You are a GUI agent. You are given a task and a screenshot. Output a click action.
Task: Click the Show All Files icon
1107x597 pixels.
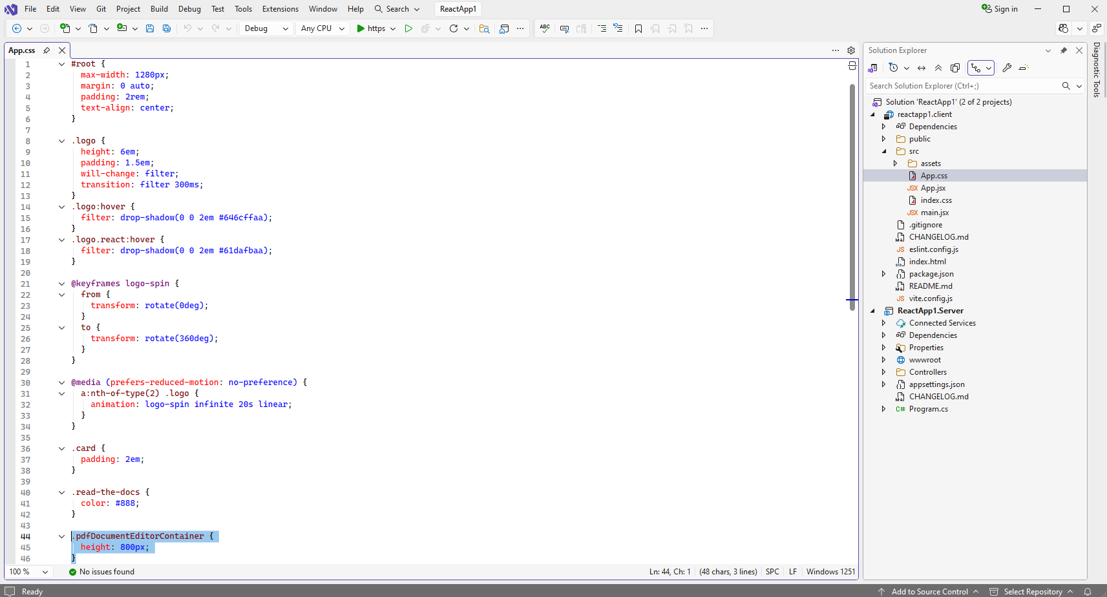(x=955, y=68)
